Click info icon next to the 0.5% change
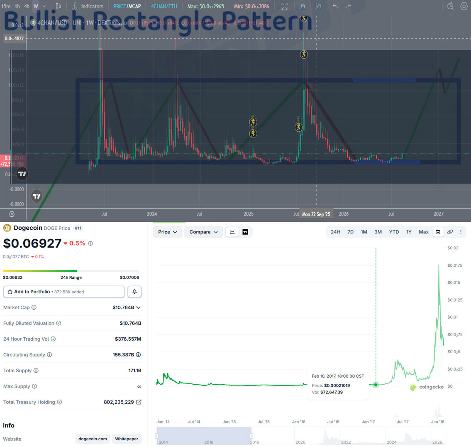The width and height of the screenshot is (471, 447). tap(90, 243)
